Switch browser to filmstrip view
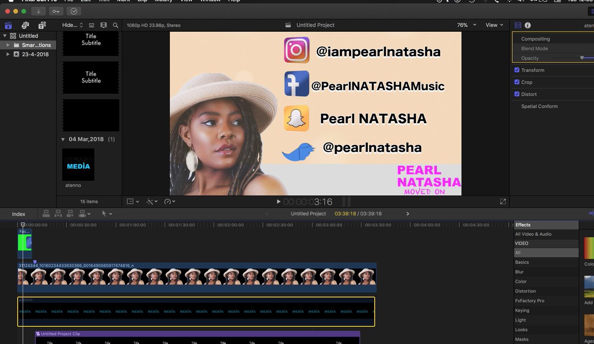This screenshot has height=344, width=594. coord(103,25)
